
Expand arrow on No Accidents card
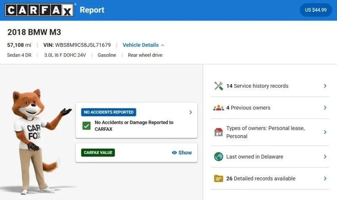click(x=191, y=112)
